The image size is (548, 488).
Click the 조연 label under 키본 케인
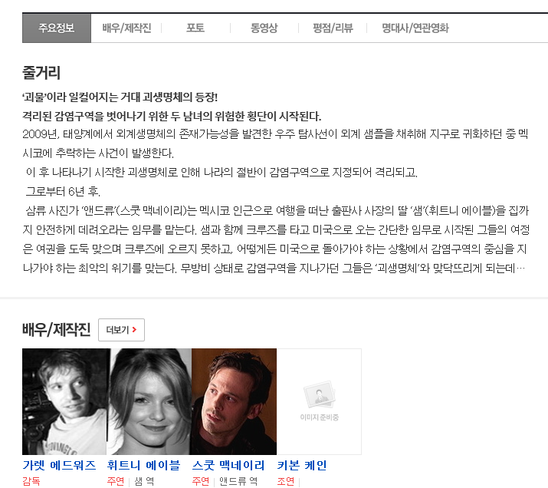coord(286,481)
